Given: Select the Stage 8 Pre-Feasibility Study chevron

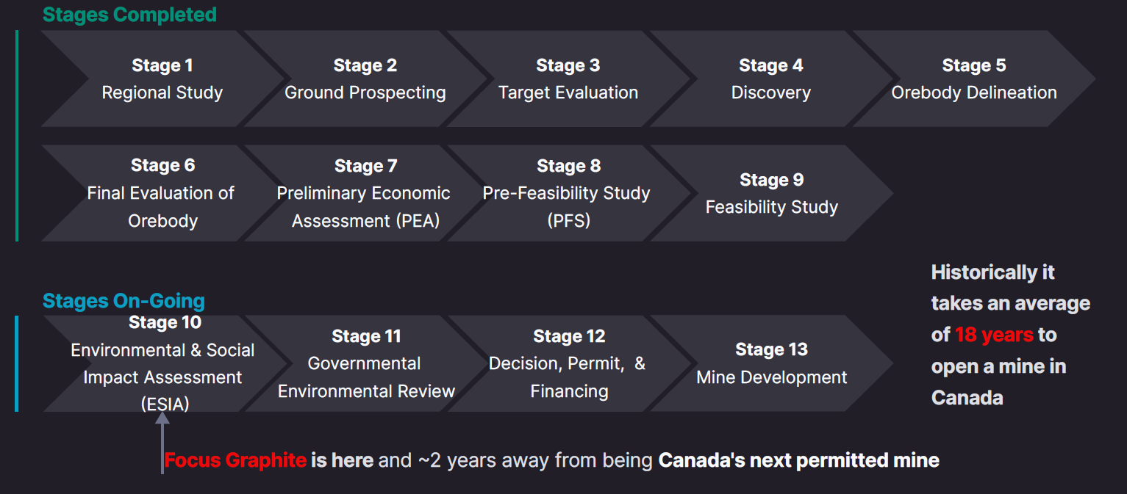Looking at the screenshot, I should click(x=568, y=193).
